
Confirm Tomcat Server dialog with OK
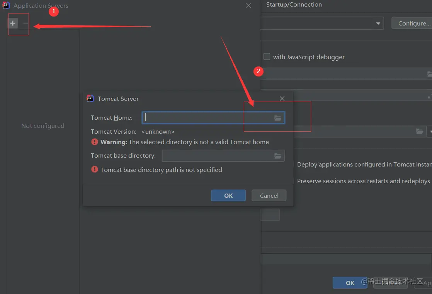(228, 195)
